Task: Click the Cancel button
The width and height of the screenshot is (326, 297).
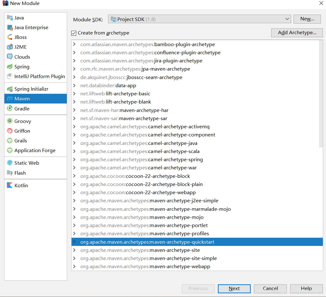Action: (270, 289)
